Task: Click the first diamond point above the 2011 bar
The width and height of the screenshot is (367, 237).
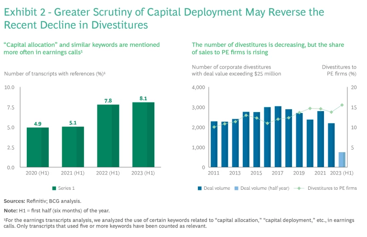Action: [x=214, y=127]
